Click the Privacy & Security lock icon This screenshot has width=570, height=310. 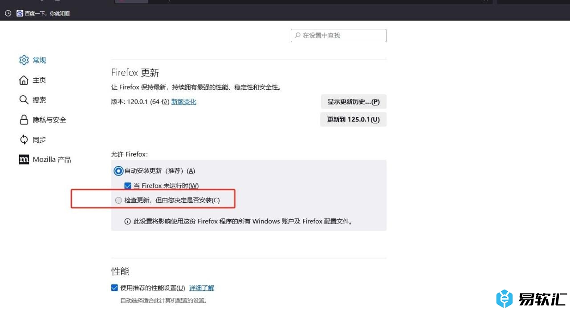tap(24, 120)
